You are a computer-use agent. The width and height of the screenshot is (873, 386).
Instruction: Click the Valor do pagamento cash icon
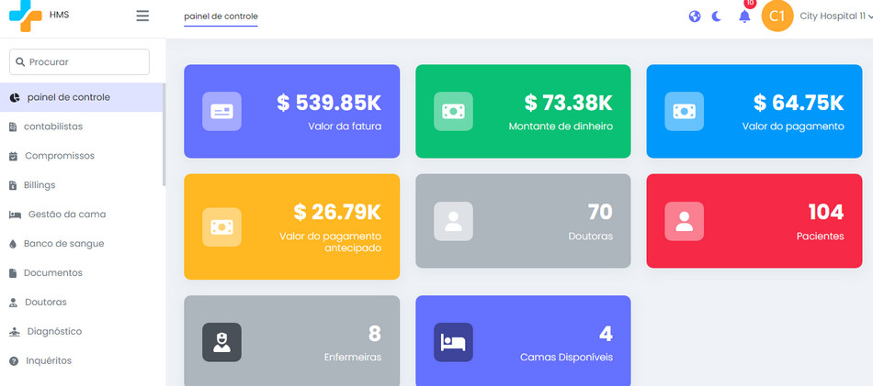[x=685, y=111]
